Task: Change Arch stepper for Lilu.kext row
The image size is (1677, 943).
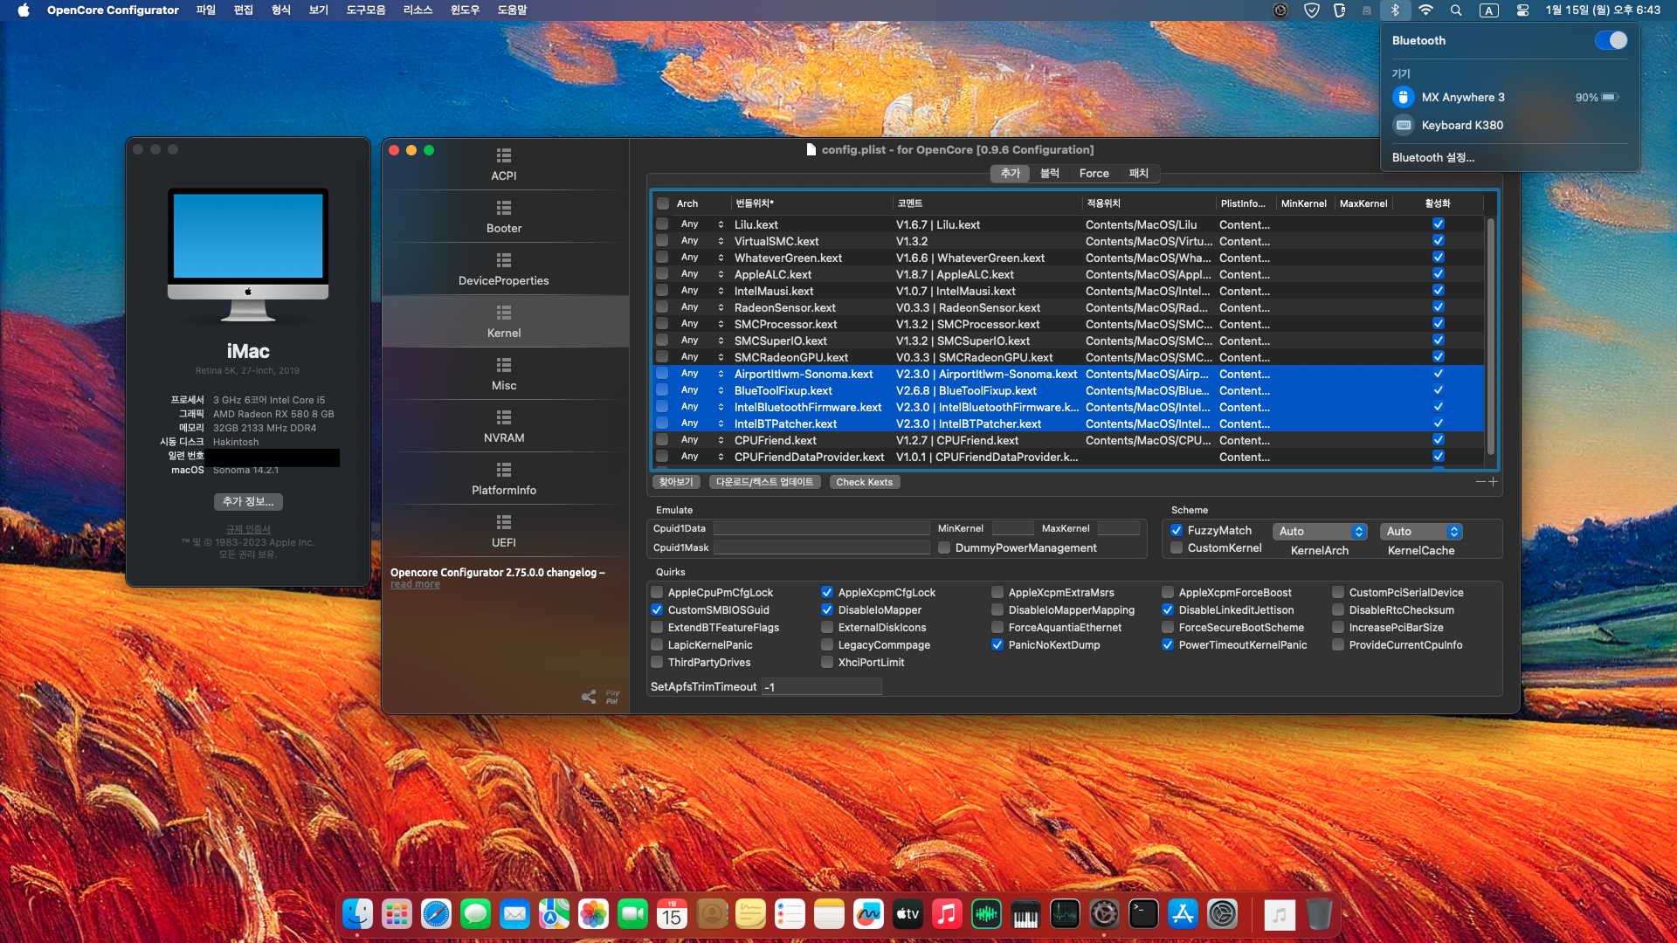Action: point(721,224)
